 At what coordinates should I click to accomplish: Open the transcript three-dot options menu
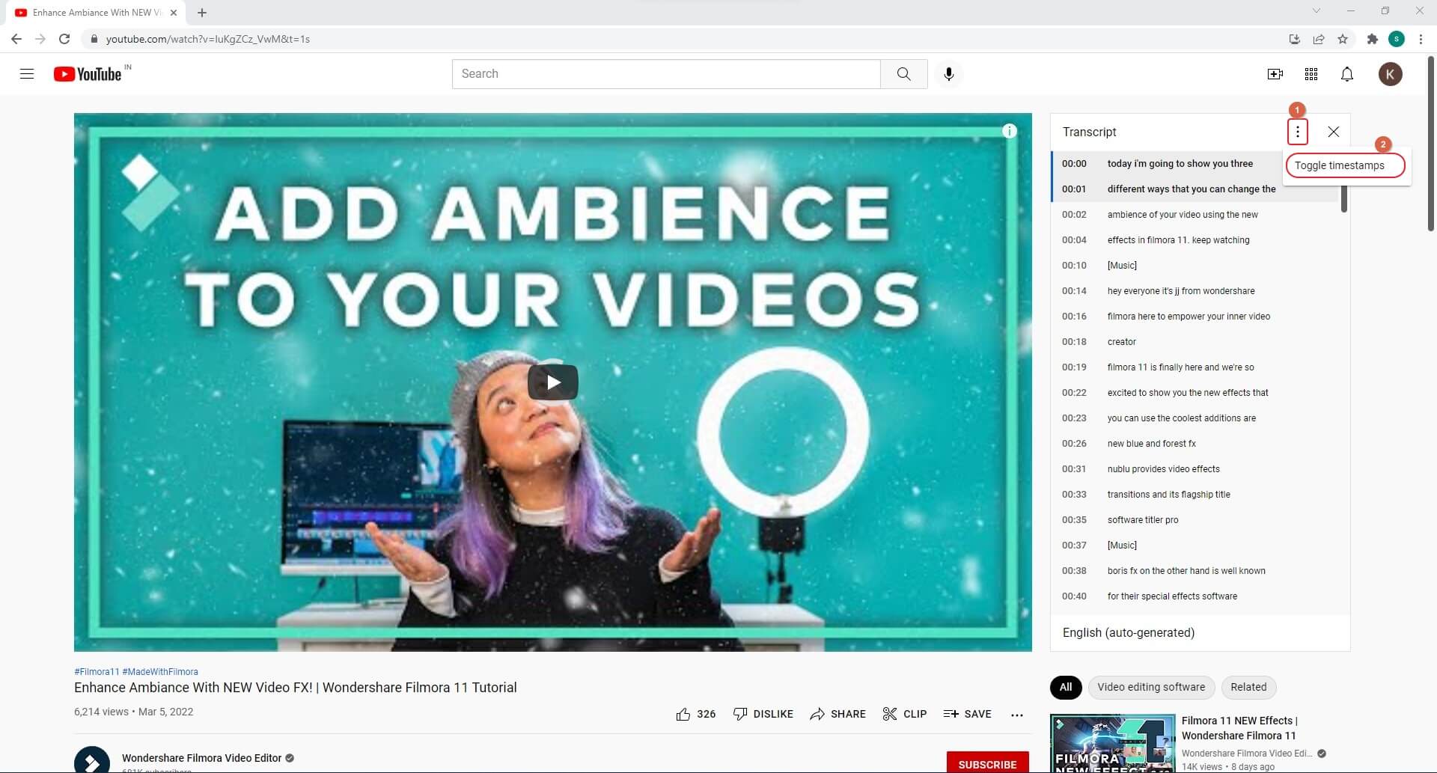1298,132
